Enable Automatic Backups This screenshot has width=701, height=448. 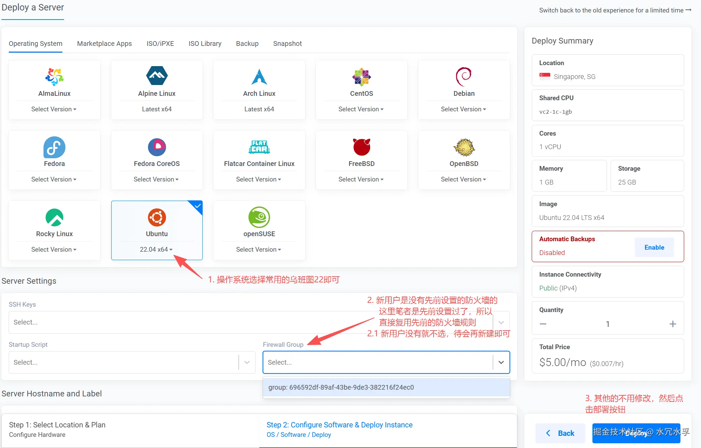654,247
